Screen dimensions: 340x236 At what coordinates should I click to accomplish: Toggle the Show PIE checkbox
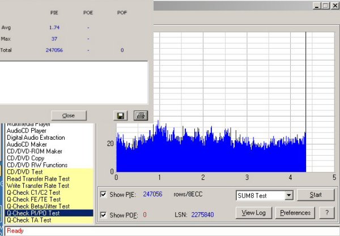pos(104,195)
